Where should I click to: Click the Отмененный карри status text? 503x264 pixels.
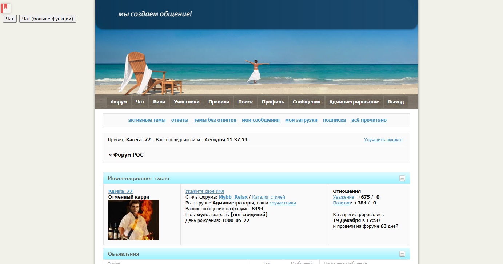(129, 197)
